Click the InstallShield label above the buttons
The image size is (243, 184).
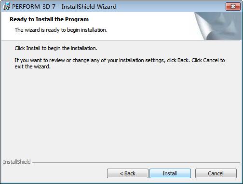click(17, 162)
